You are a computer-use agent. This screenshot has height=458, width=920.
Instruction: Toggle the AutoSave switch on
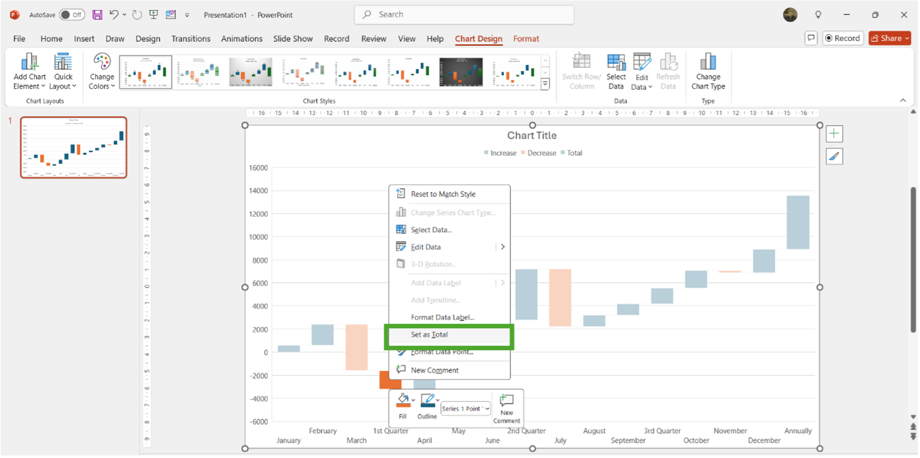tap(72, 14)
